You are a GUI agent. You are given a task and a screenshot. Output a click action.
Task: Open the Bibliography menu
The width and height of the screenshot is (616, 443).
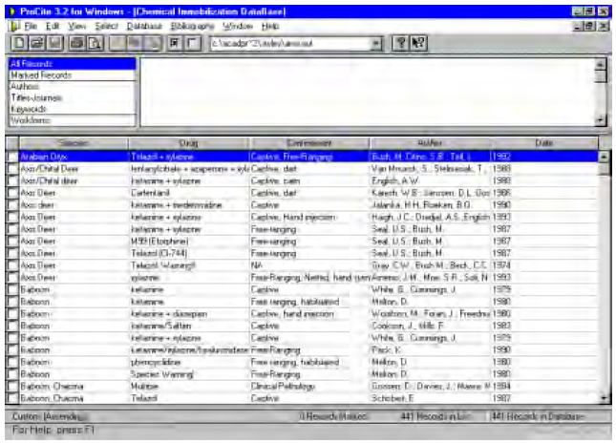(x=192, y=27)
